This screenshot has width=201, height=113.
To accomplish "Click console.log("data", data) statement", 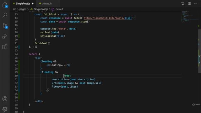I will click(58, 29).
